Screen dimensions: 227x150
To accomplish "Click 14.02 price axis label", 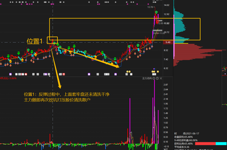I will pos(166,5).
